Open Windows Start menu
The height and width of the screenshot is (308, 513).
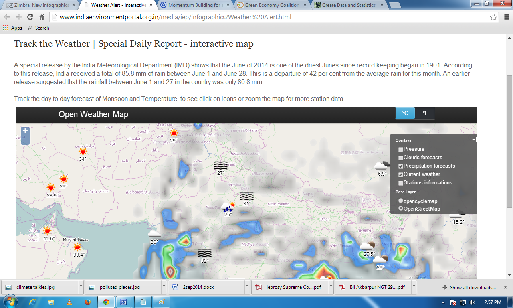[x=10, y=302]
